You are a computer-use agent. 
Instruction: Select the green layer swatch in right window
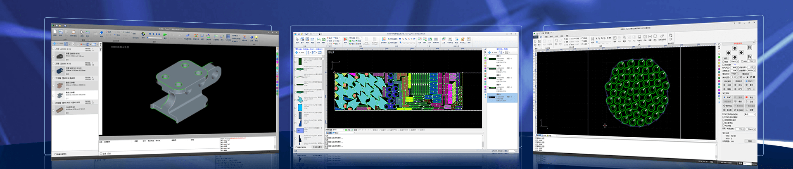click(x=719, y=57)
